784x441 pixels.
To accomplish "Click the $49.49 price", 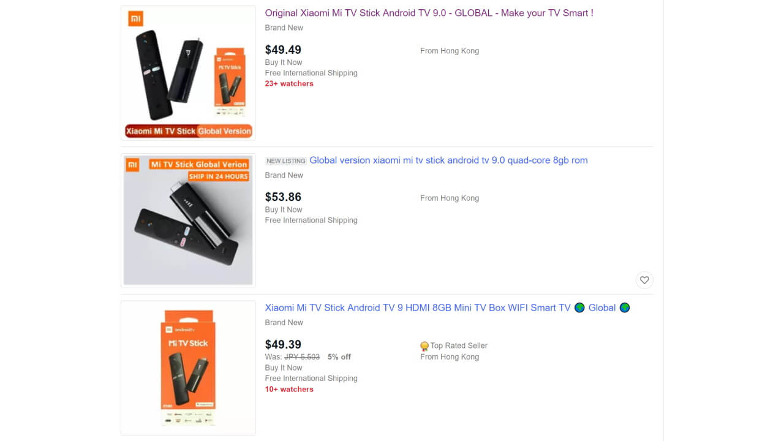I will [283, 50].
